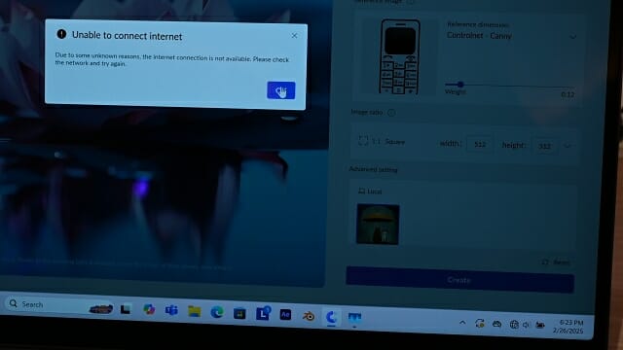Select the 1:1 Square ratio option
This screenshot has height=350, width=623.
[x=382, y=141]
